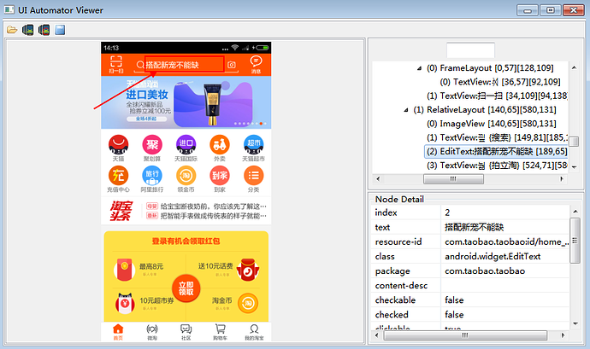Screen dimensions: 590x349
Task: Click the Node Detail vertical scrollbar thumb
Action: 575,241
